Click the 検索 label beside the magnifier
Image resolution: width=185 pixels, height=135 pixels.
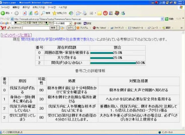[x=48, y=13]
